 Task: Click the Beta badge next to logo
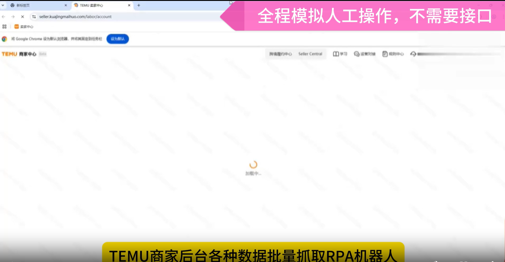tap(43, 54)
